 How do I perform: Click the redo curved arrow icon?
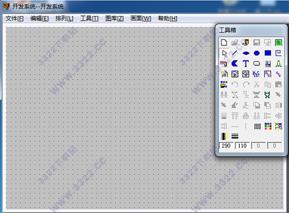246,84
